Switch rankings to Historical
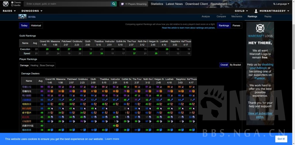Viewport: 295px width, 145px height. 36,26
